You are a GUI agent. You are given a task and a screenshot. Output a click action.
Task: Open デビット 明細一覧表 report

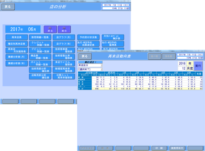pyautogui.click(x=40, y=50)
